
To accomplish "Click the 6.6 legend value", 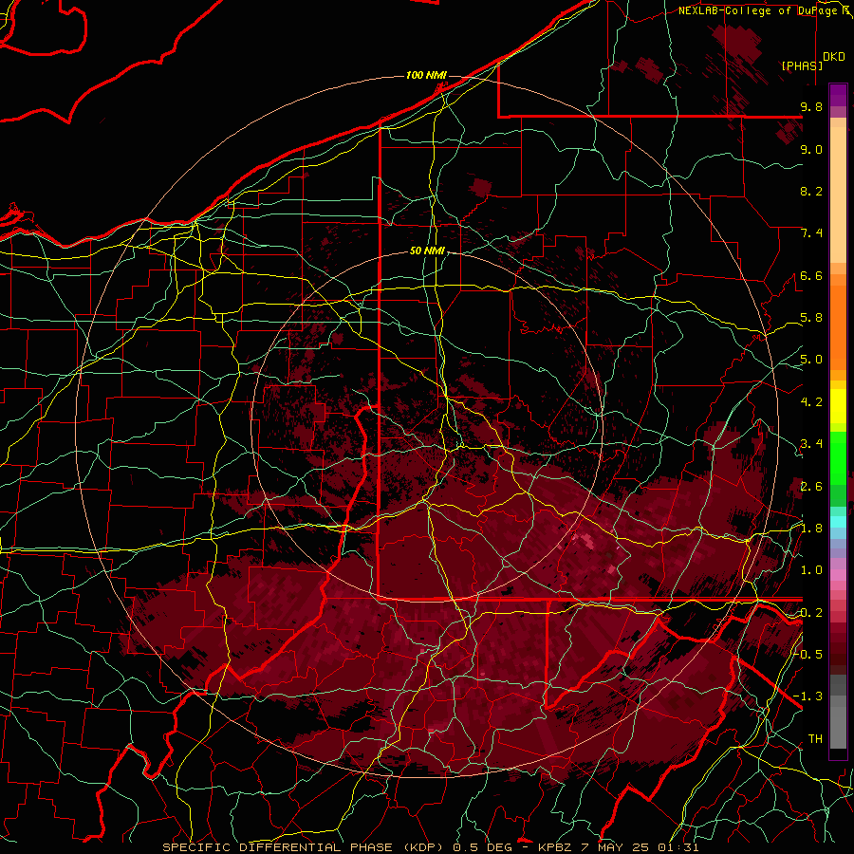I will click(x=811, y=275).
